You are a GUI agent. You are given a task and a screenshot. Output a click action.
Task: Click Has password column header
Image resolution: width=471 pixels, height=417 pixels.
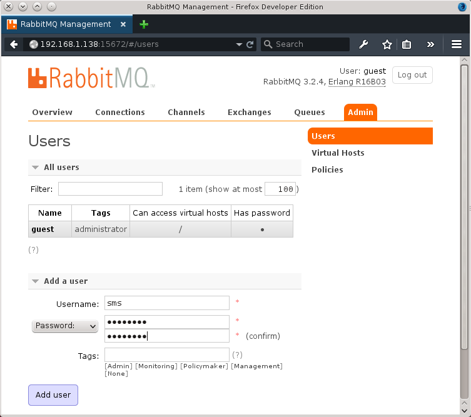pyautogui.click(x=262, y=213)
